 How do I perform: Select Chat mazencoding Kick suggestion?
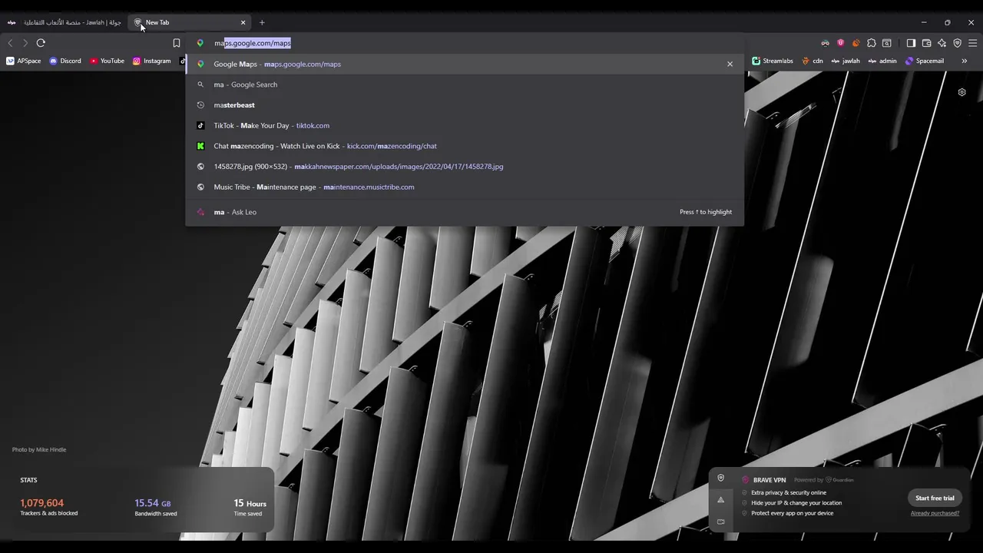coord(464,146)
